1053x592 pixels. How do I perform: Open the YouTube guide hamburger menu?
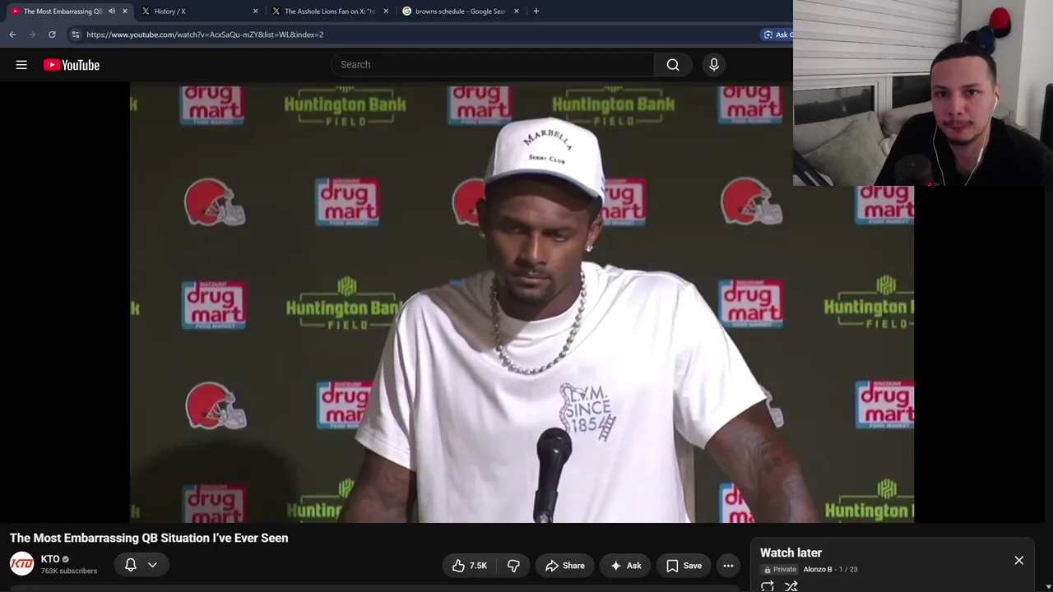21,65
